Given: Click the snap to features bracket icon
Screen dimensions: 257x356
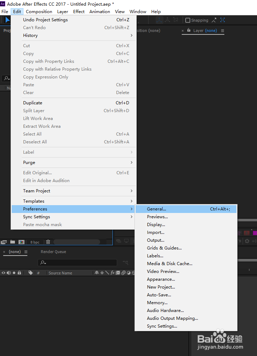Looking at the screenshot, I should click(x=223, y=20).
